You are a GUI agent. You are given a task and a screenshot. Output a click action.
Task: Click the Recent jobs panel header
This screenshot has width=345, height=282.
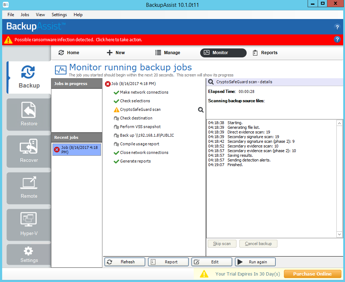pos(77,137)
